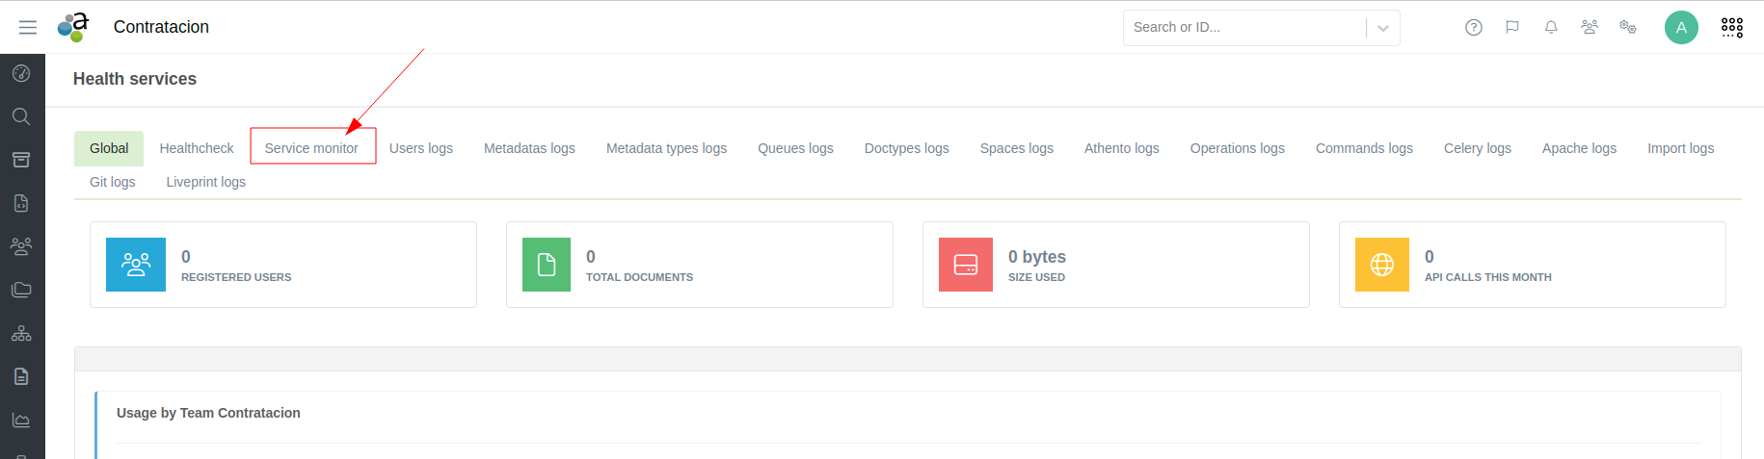Click the Search or ID input field
The width and height of the screenshot is (1764, 459).
coord(1243,28)
